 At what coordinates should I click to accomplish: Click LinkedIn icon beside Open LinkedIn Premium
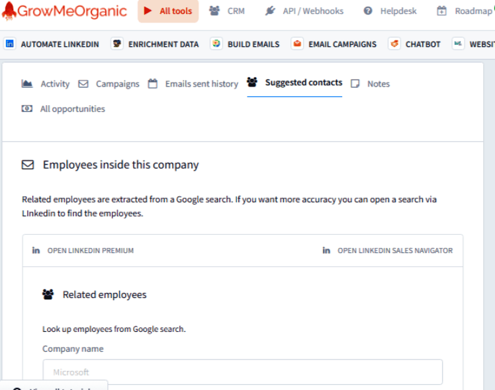point(36,251)
